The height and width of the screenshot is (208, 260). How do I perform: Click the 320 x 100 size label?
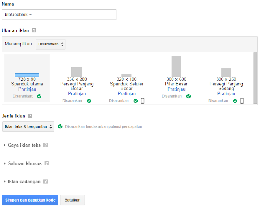coord(127,79)
